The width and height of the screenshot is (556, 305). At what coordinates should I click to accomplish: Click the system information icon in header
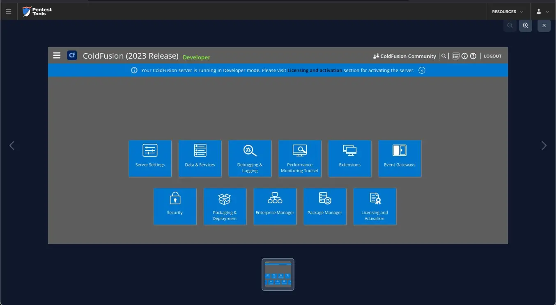click(464, 56)
